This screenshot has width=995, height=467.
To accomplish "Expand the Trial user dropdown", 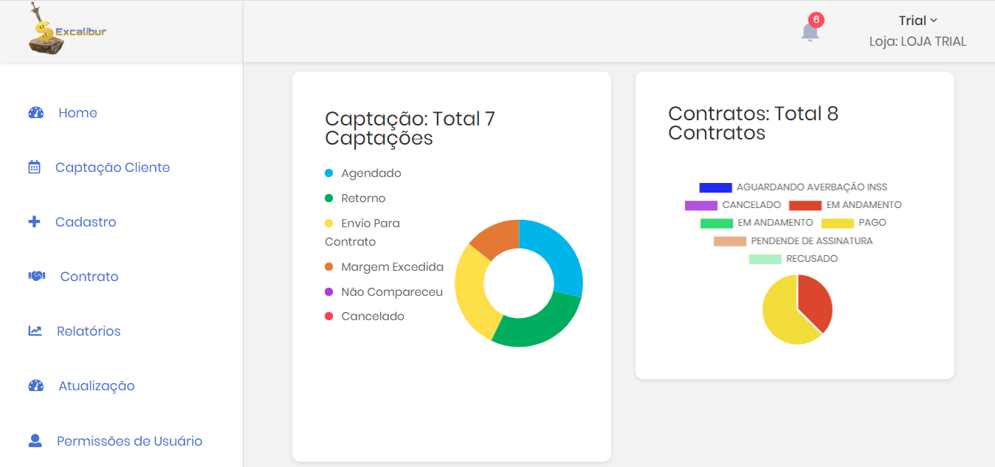I will [917, 21].
